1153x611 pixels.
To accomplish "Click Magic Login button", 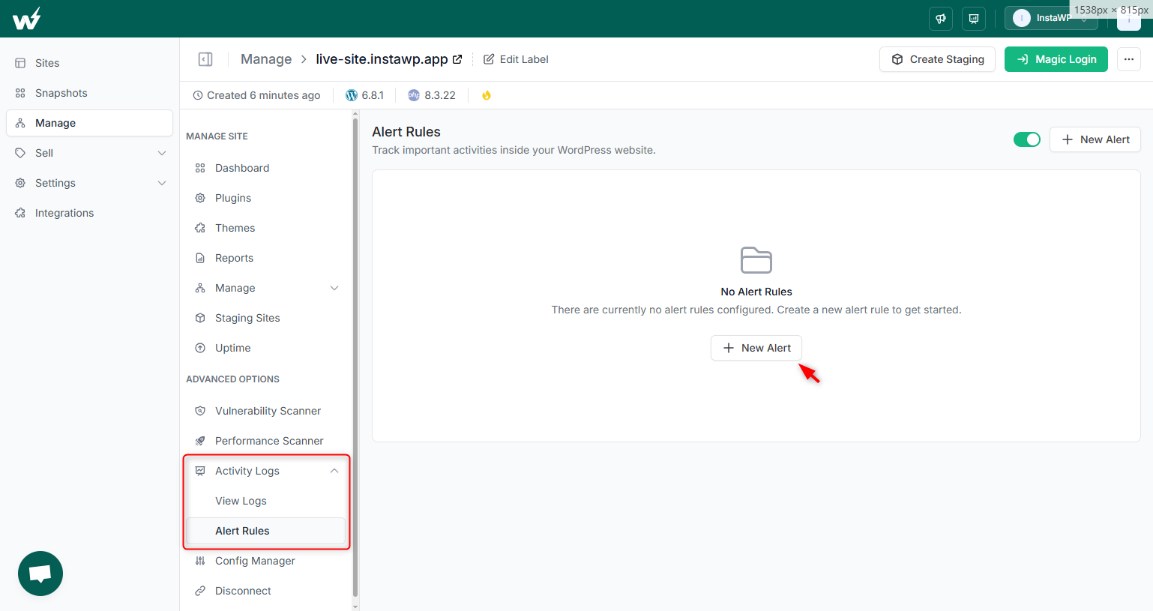I will pyautogui.click(x=1056, y=59).
